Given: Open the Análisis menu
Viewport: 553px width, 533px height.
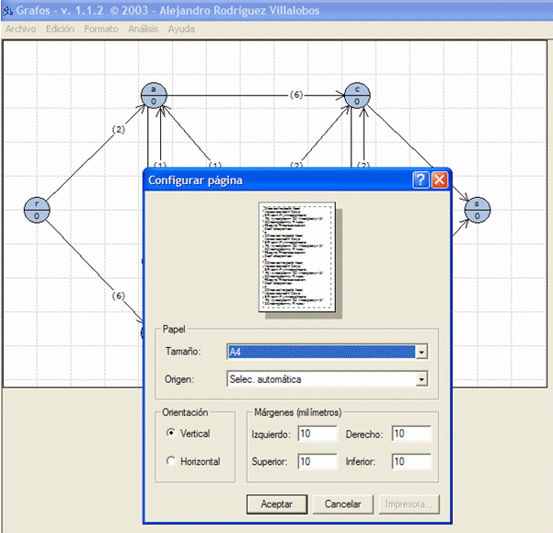Looking at the screenshot, I should pos(144,29).
